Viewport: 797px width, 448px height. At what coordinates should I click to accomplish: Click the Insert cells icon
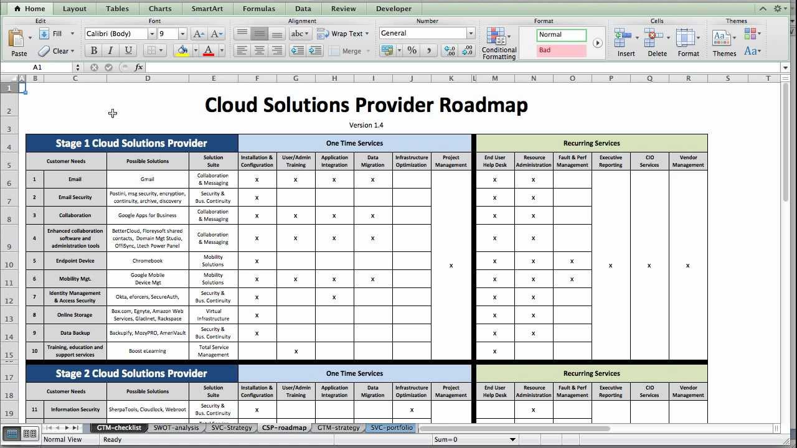[624, 38]
